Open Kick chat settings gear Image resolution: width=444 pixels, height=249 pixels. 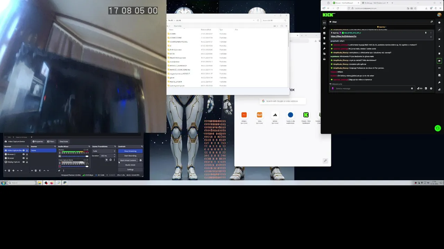coord(431,89)
